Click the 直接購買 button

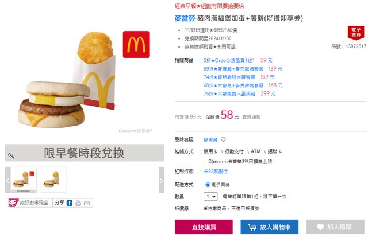point(204,227)
